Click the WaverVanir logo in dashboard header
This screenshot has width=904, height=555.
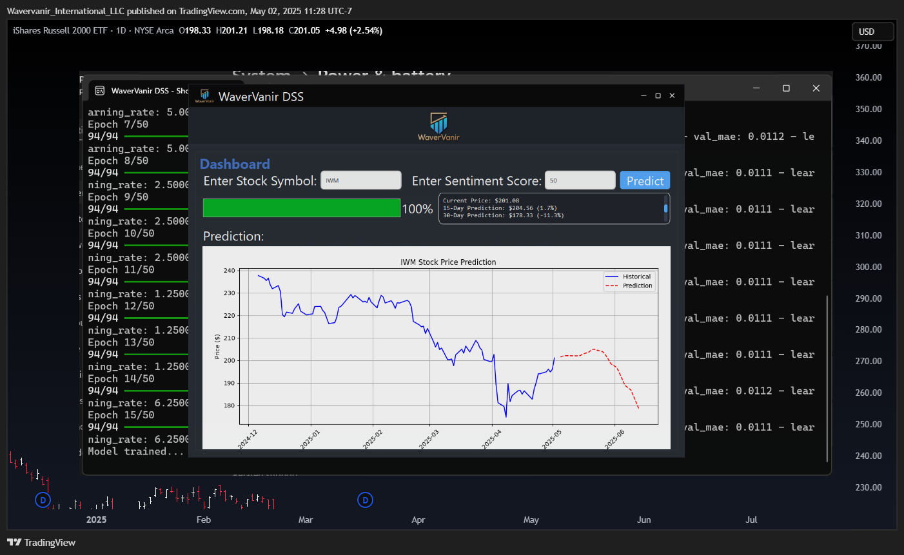click(438, 126)
